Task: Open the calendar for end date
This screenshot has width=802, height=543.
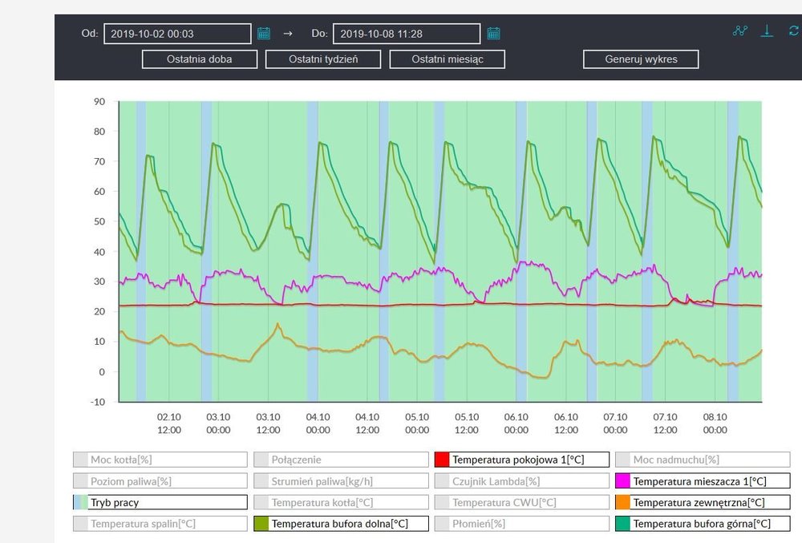Action: coord(493,34)
